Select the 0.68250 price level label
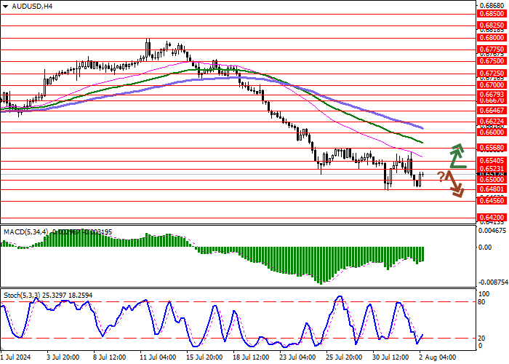The width and height of the screenshot is (509, 364). pos(492,25)
